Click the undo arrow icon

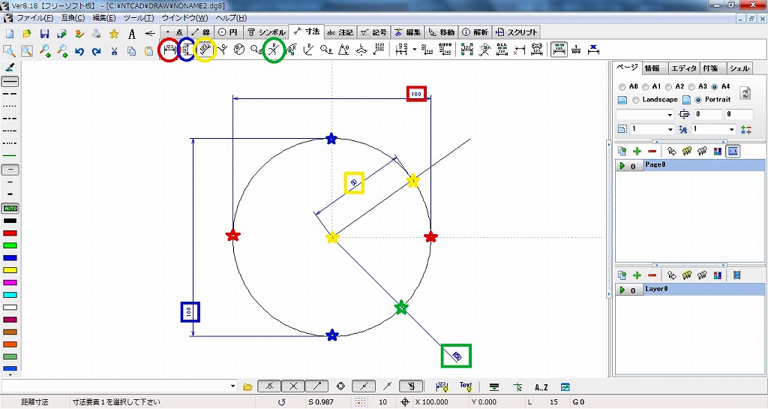[79, 51]
